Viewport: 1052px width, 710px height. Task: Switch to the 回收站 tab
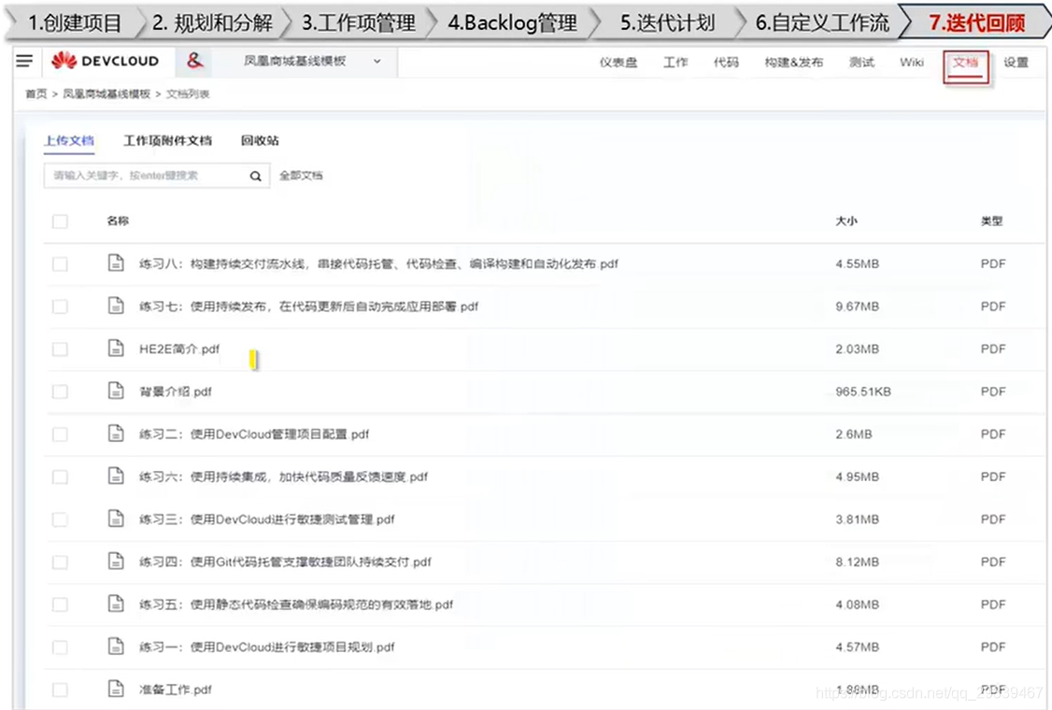260,140
